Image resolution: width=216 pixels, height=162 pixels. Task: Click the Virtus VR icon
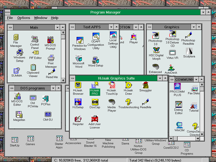pyautogui.click(x=172, y=53)
